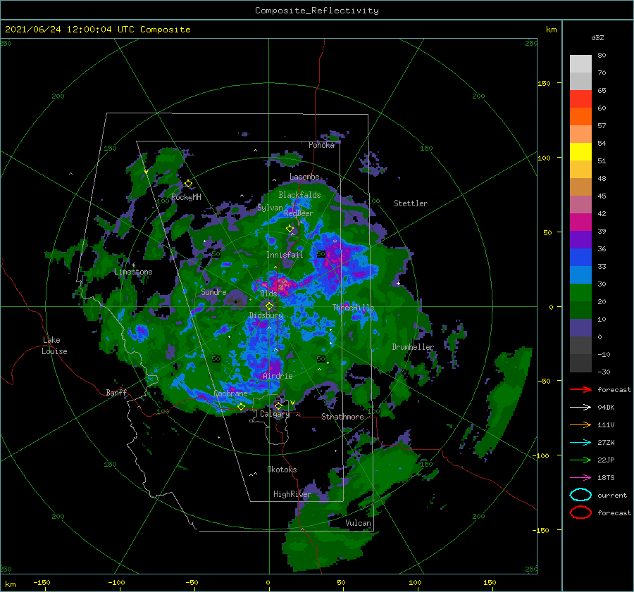Click the 150 value on right axis
Image resolution: width=634 pixels, height=592 pixels.
point(544,83)
